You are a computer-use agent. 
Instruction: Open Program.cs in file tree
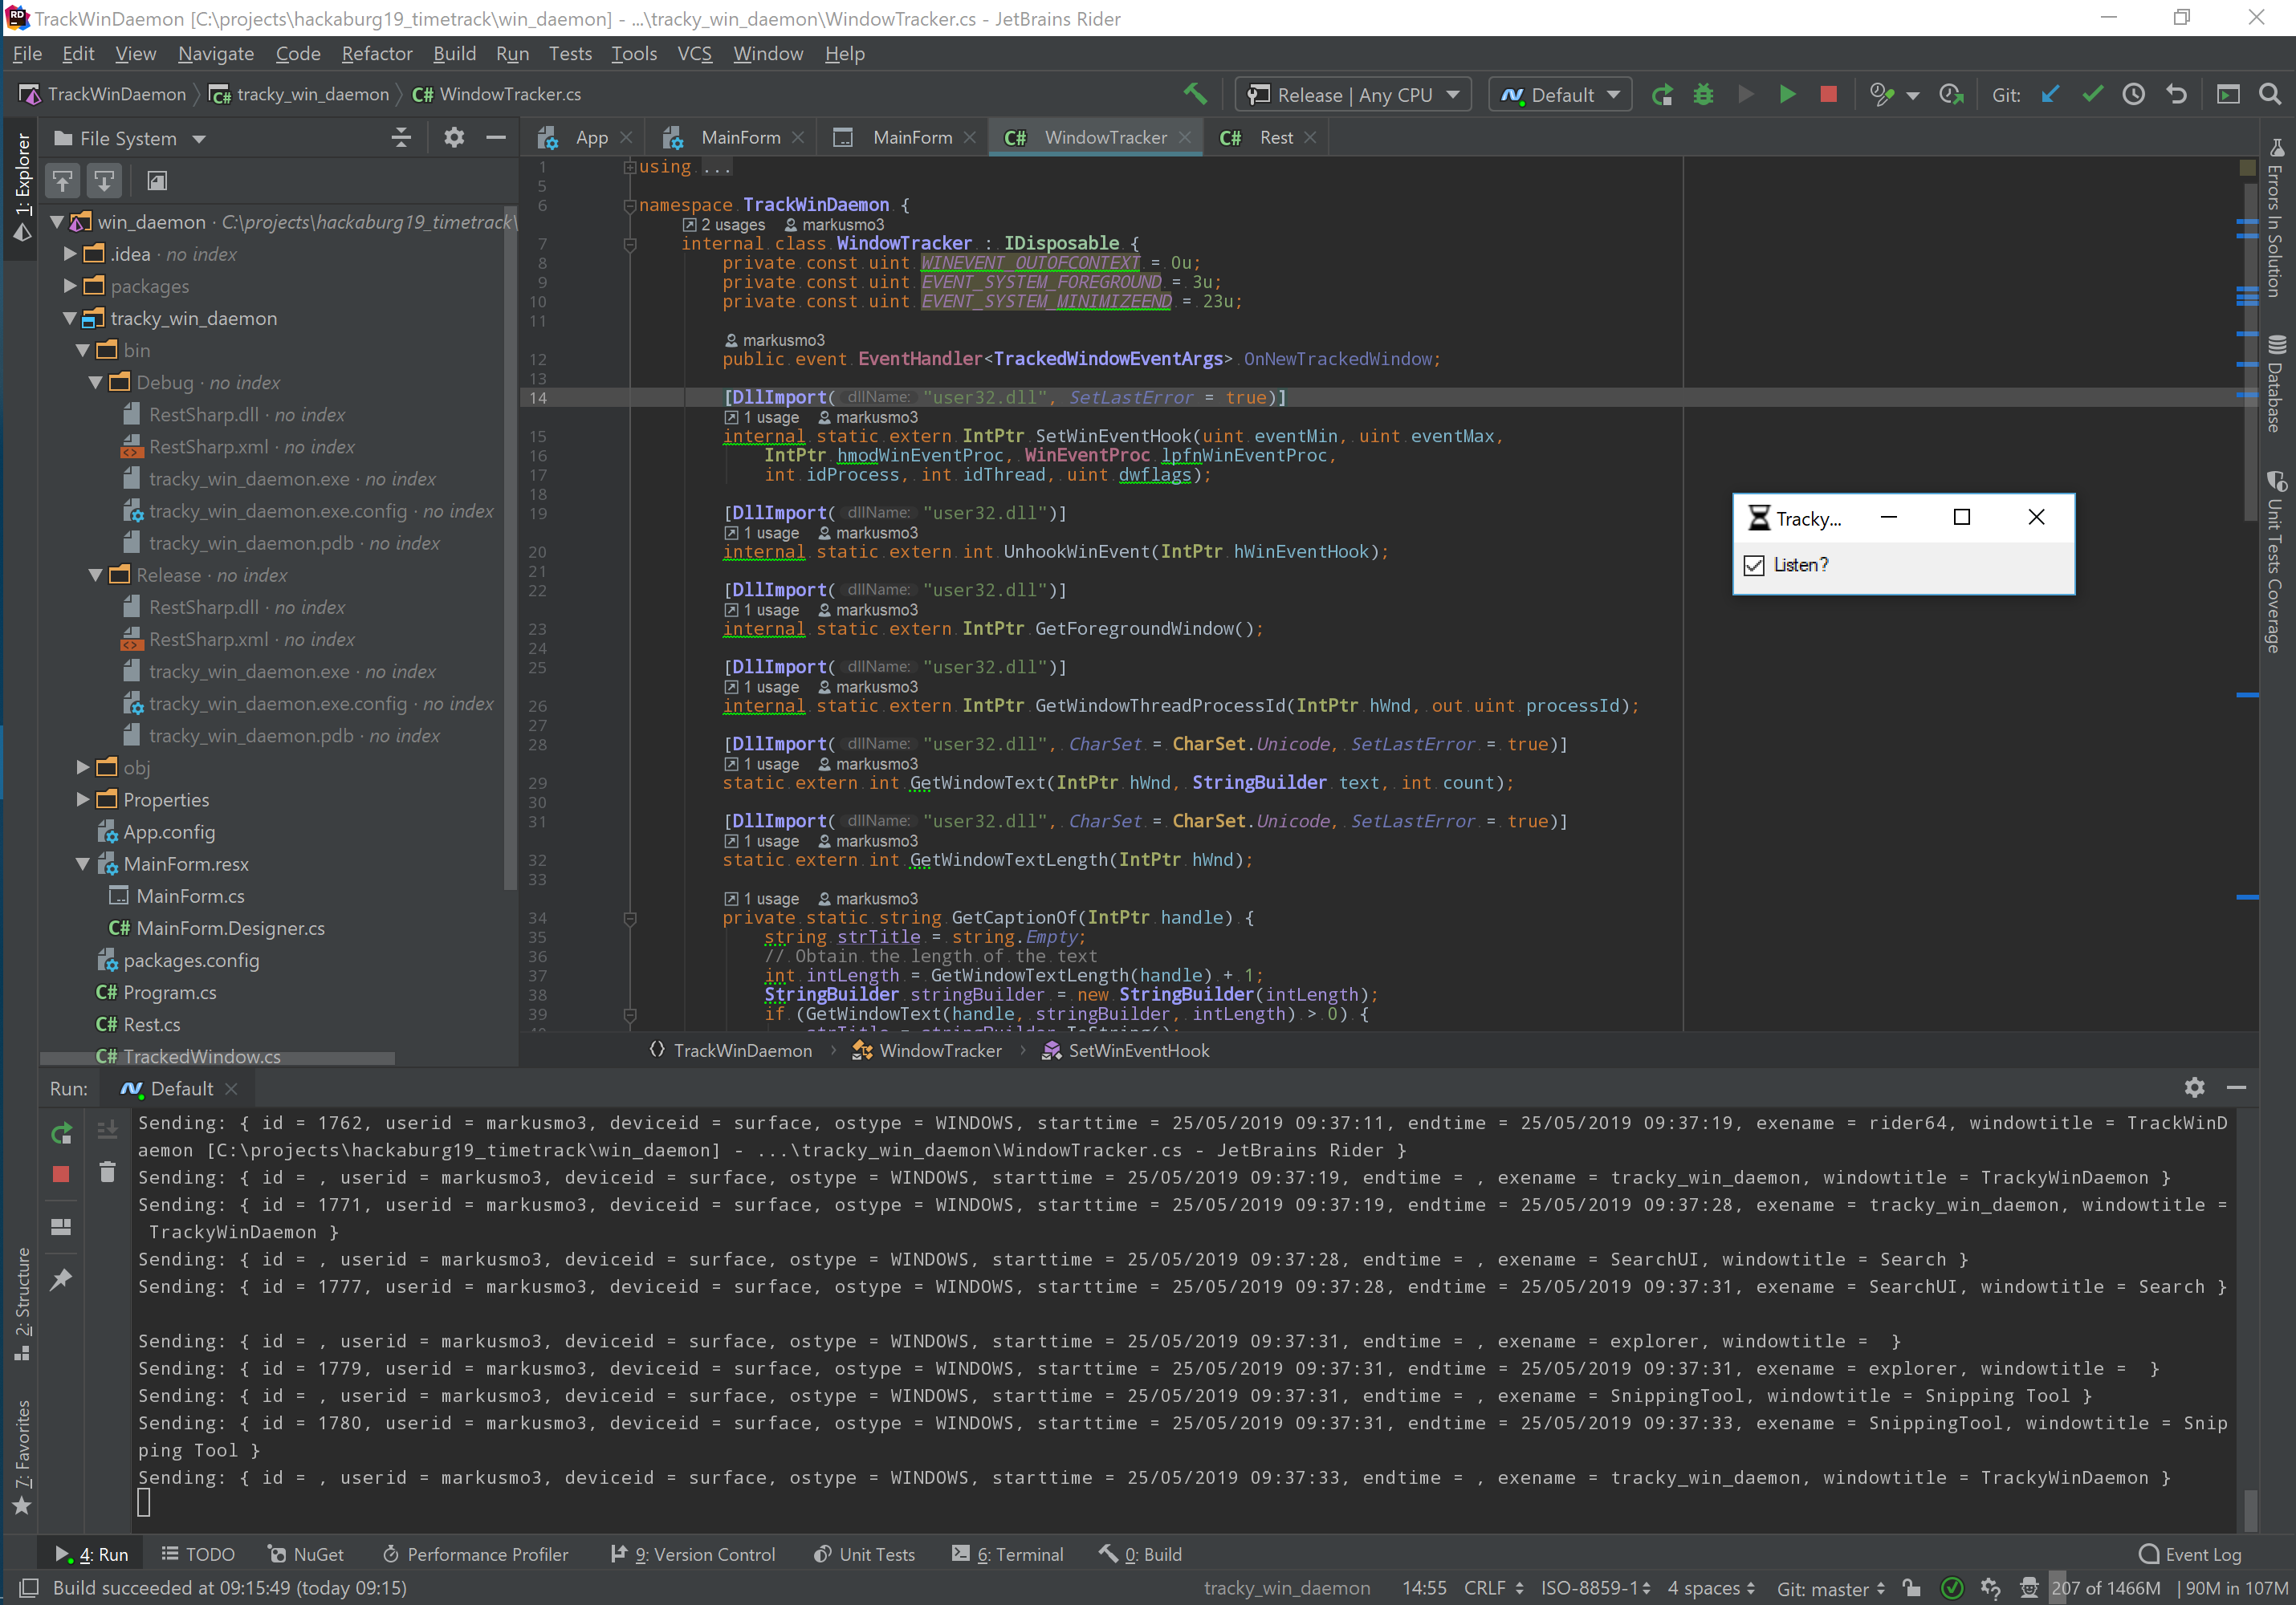tap(169, 993)
